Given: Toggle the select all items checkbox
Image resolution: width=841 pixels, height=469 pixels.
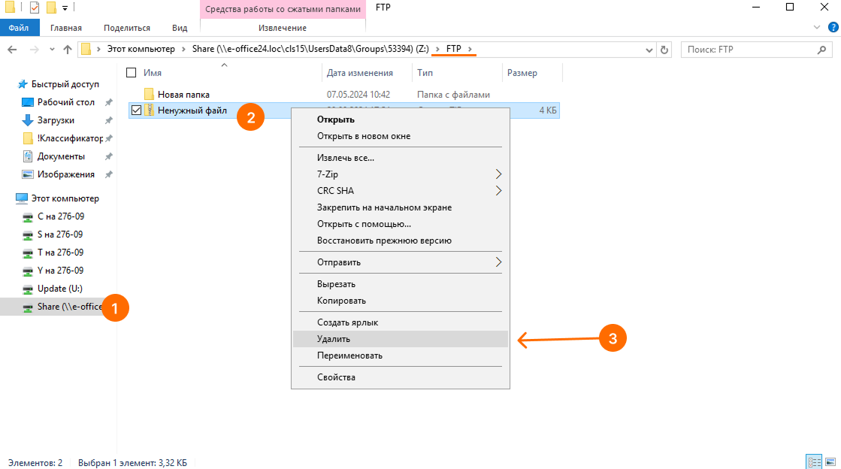Looking at the screenshot, I should tap(132, 73).
